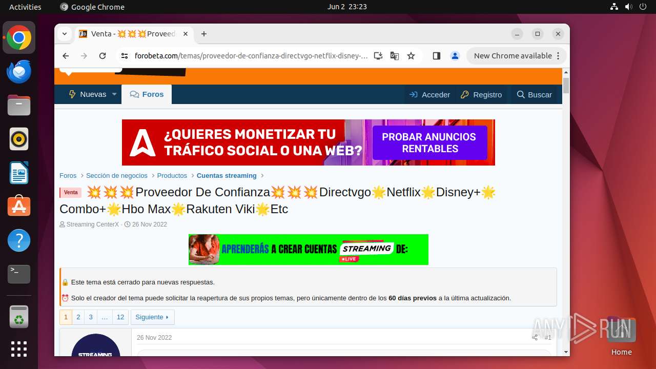Screen dimensions: 656x369
Task: Toggle Chrome side panel
Action: [x=437, y=56]
